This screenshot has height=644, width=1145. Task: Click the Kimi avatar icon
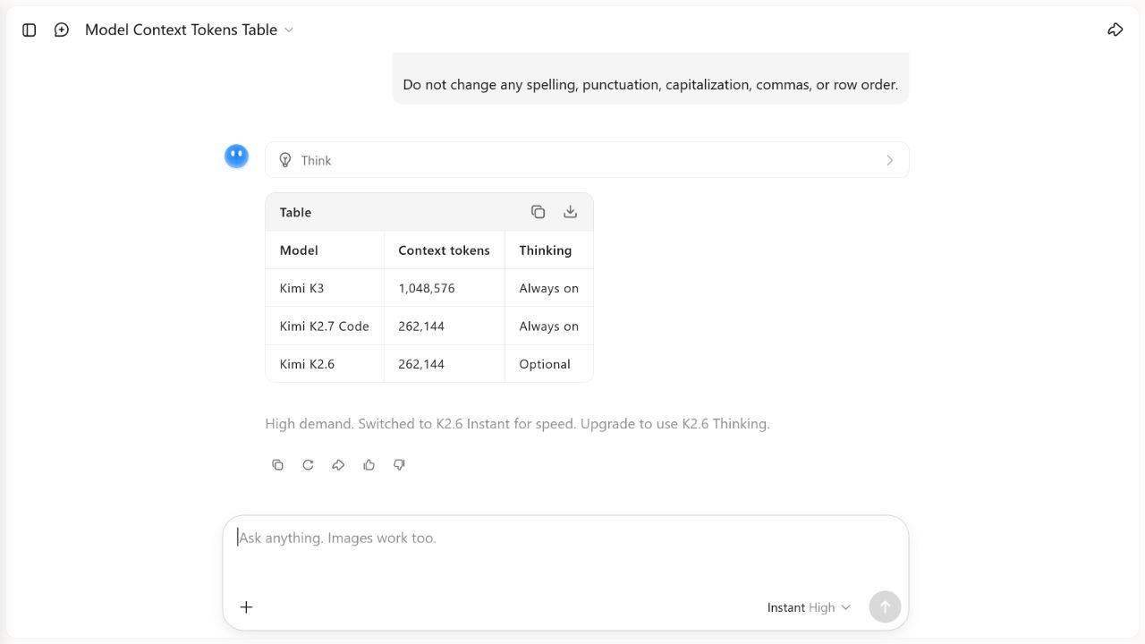click(236, 157)
